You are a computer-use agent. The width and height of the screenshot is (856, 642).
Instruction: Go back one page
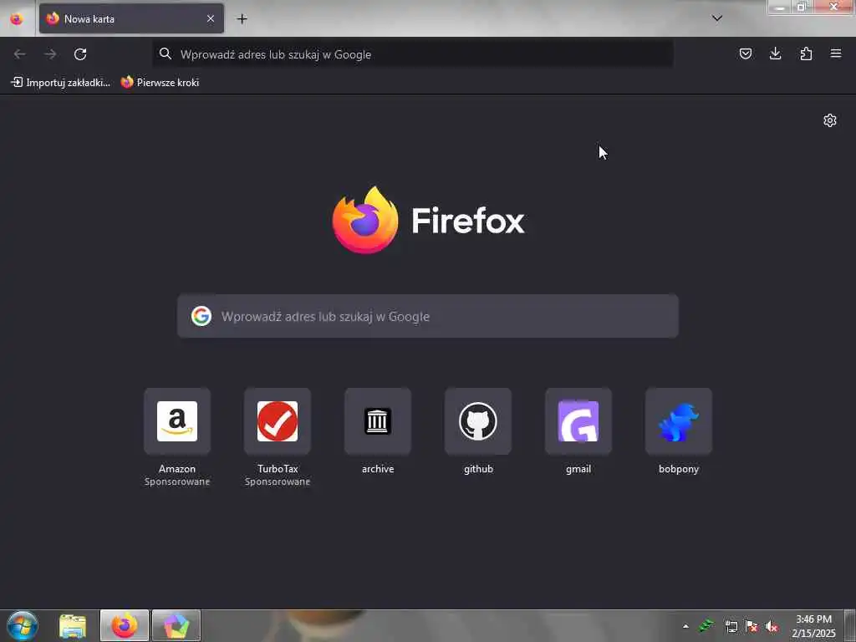click(20, 54)
